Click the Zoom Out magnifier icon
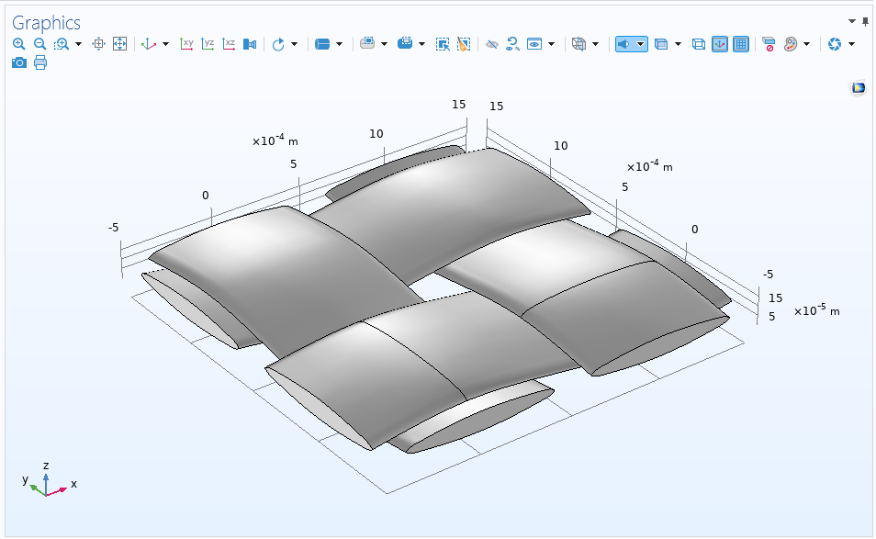The image size is (876, 539). (39, 44)
